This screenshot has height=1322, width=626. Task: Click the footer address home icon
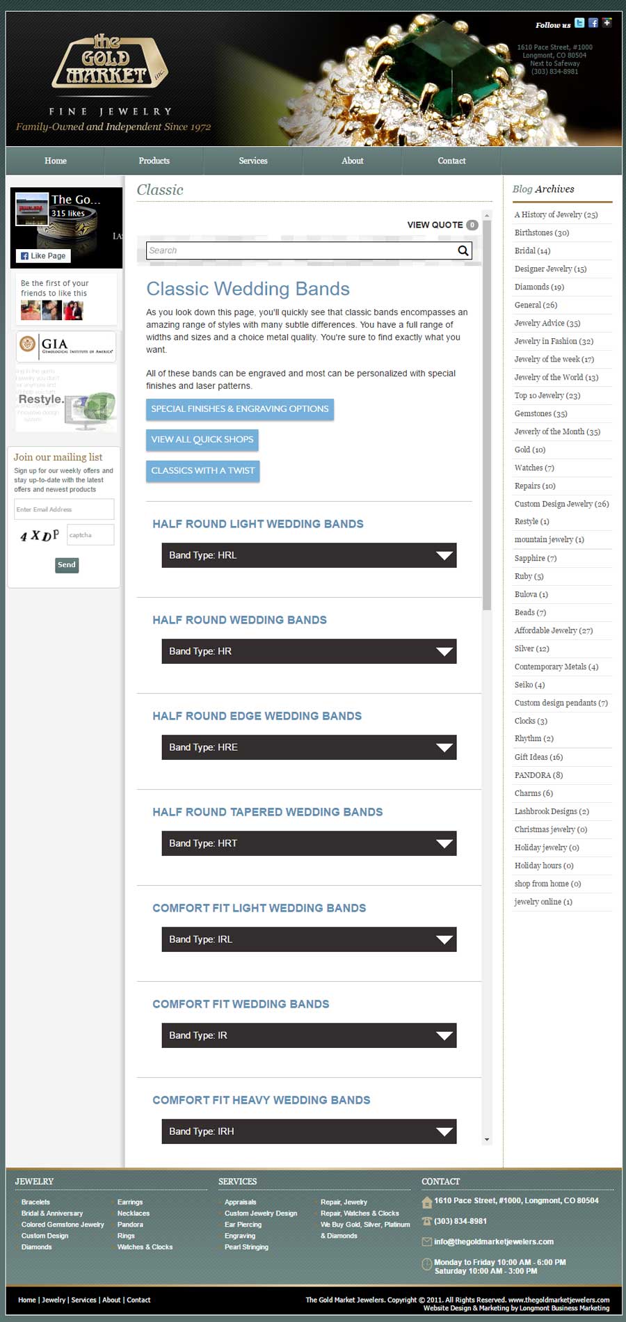(427, 1202)
